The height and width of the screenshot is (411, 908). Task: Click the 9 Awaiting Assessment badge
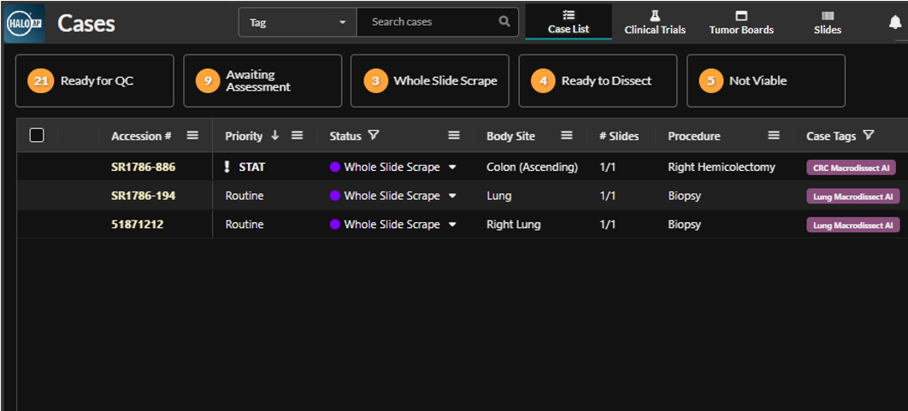click(208, 81)
